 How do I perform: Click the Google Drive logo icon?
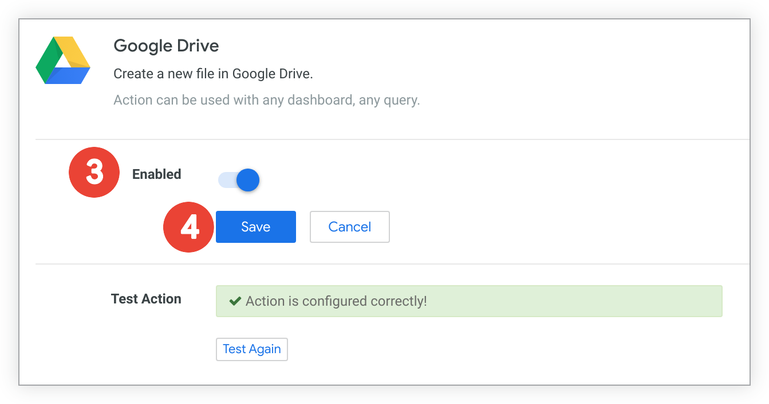(x=63, y=60)
